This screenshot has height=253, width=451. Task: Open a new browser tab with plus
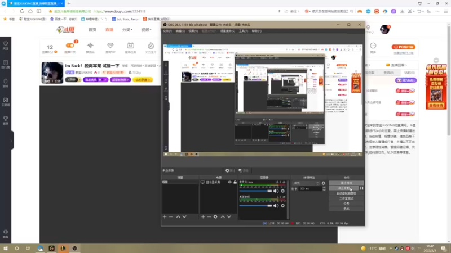(x=69, y=3)
